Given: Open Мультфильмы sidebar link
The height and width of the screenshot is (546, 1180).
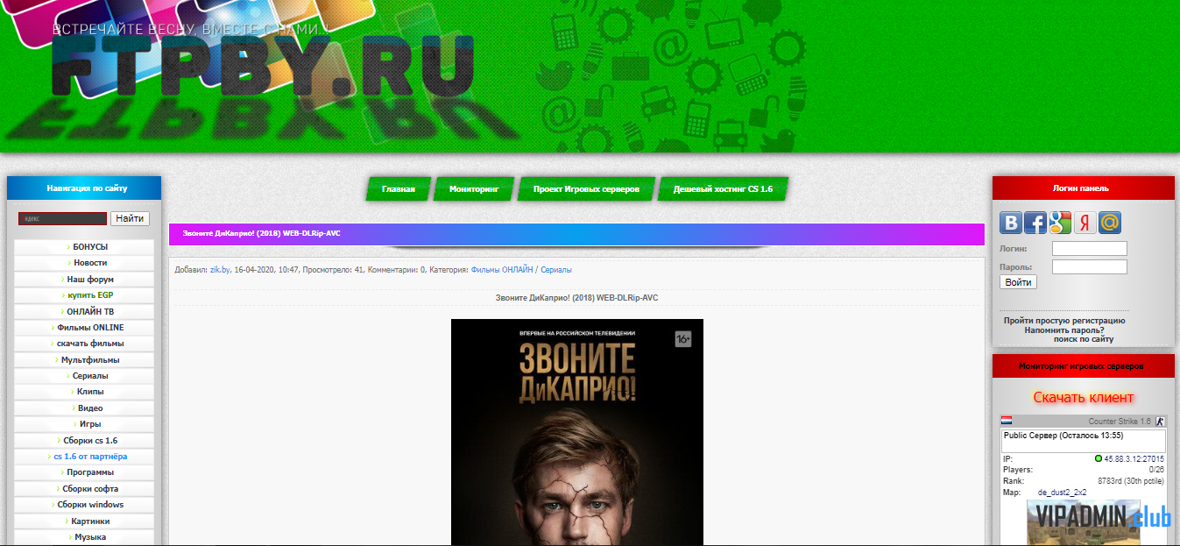Looking at the screenshot, I should (84, 360).
